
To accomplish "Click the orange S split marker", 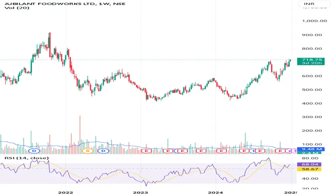I will click(87, 151).
